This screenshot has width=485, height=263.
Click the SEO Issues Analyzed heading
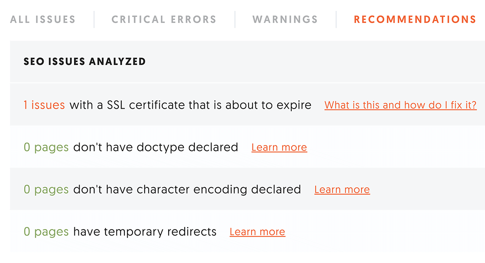tap(85, 62)
